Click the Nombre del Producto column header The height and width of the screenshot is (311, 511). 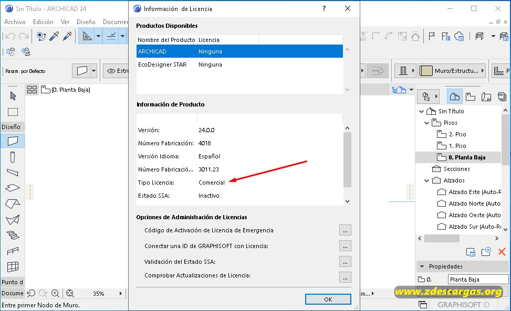pyautogui.click(x=166, y=40)
